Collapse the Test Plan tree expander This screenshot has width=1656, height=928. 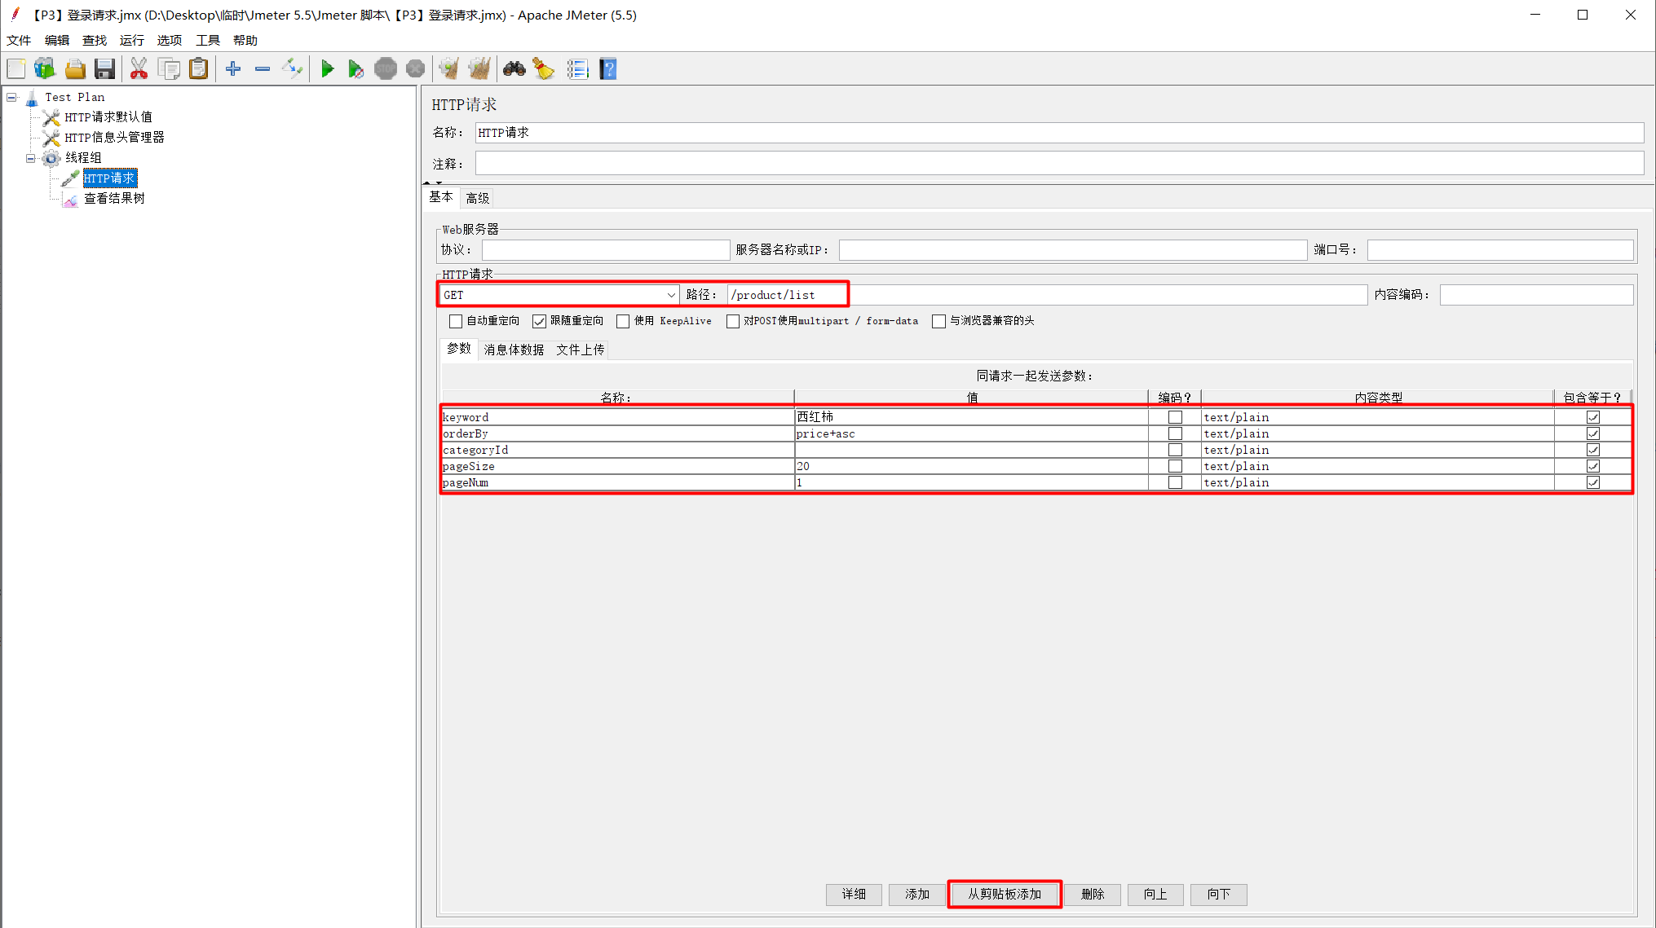11,97
